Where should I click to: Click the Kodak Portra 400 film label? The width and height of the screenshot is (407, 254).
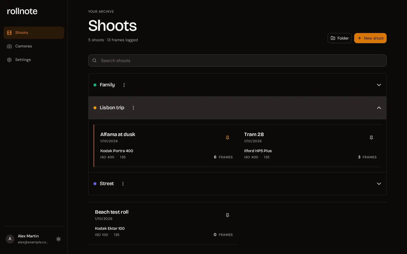click(x=117, y=151)
